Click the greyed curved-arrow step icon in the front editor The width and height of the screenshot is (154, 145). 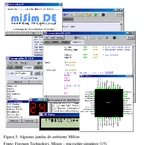click(99, 38)
